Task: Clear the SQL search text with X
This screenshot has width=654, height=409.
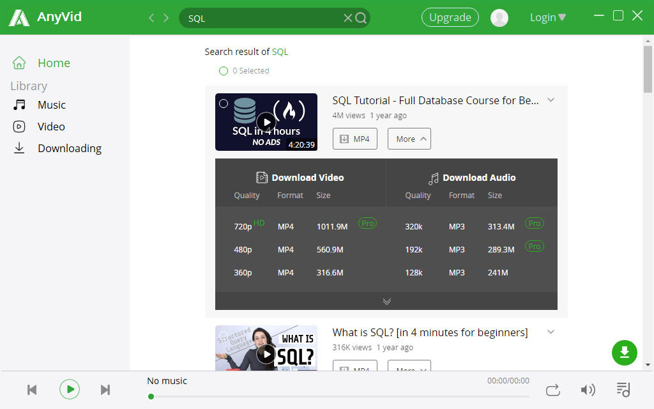Action: tap(347, 18)
